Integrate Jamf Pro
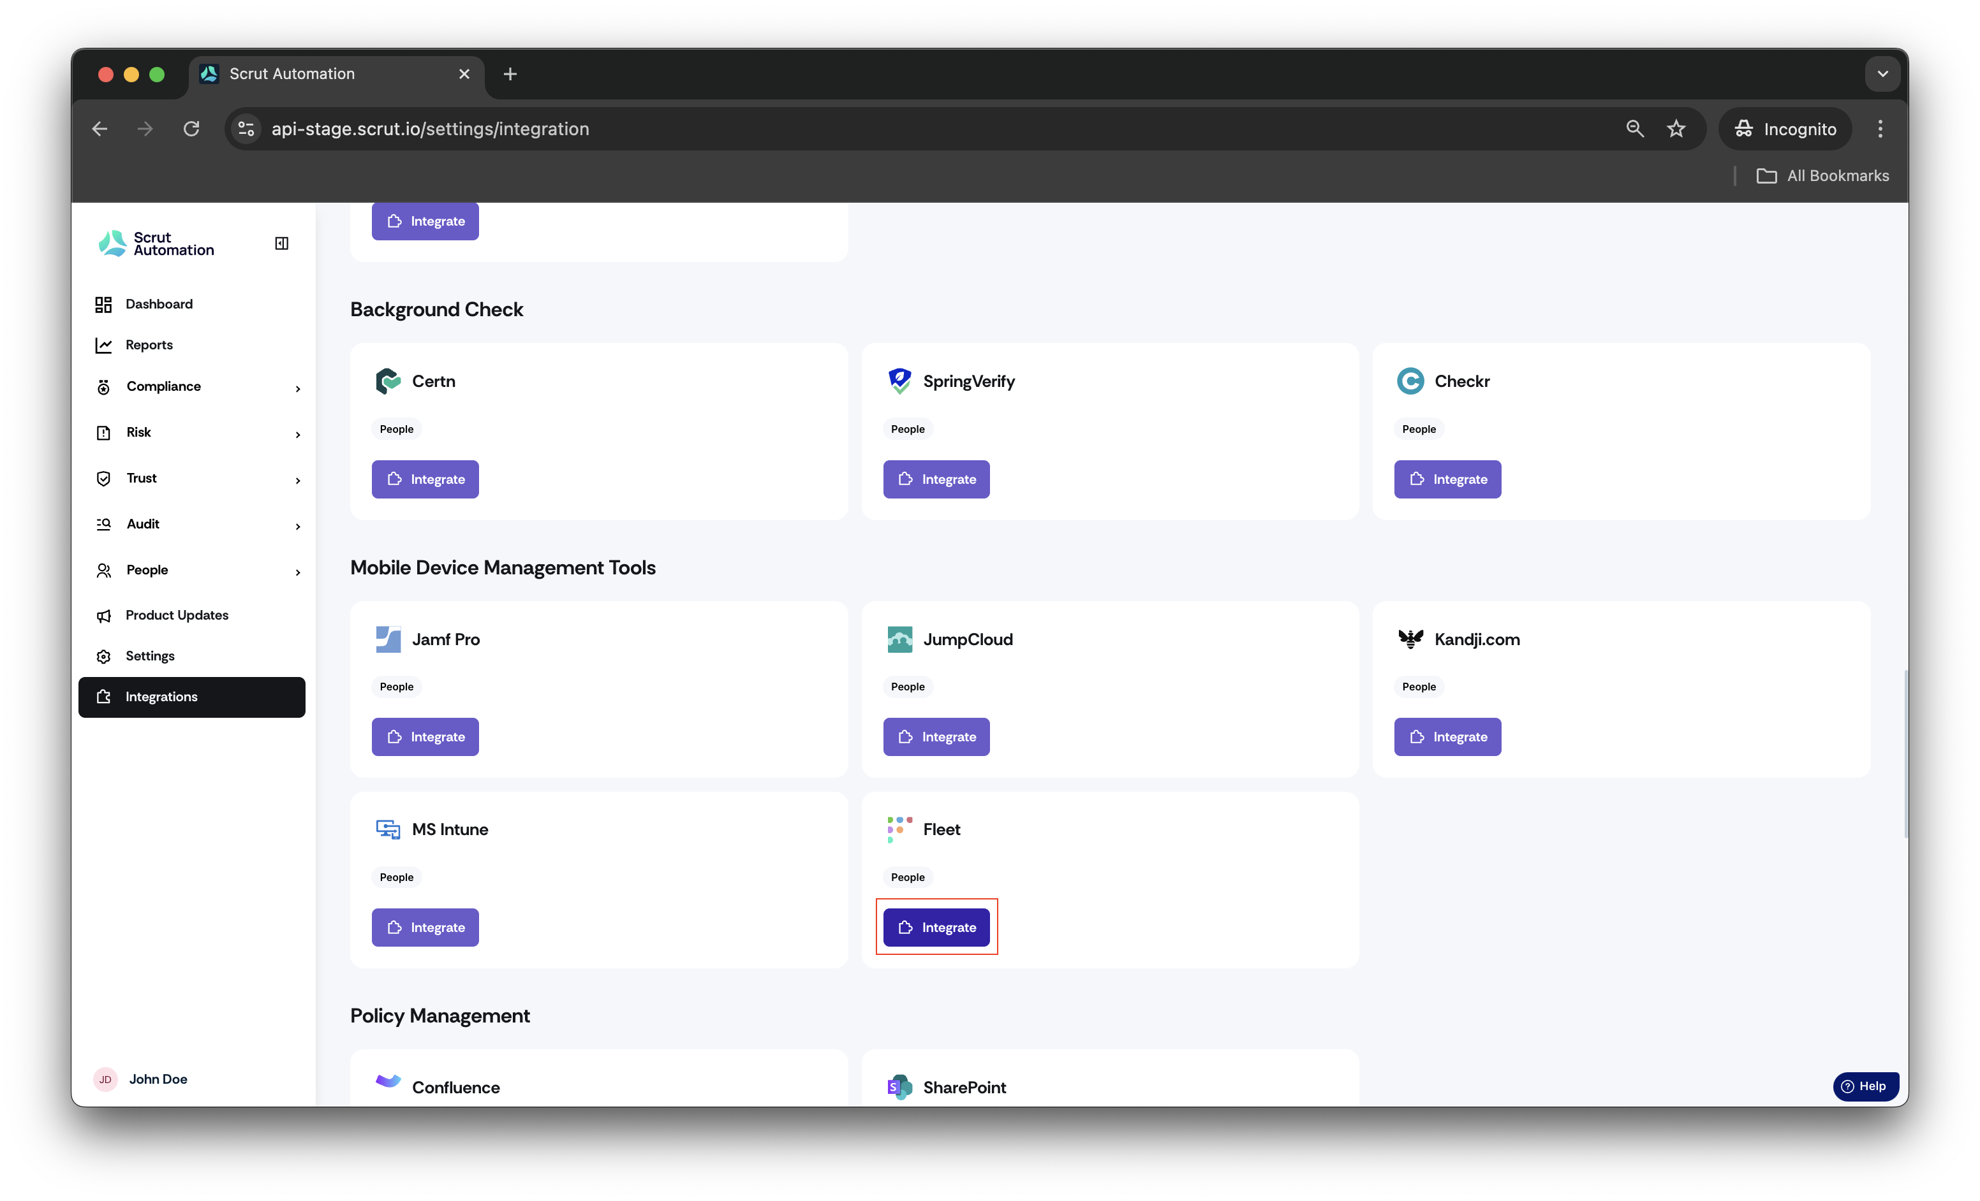Viewport: 1980px width, 1201px height. coord(425,737)
